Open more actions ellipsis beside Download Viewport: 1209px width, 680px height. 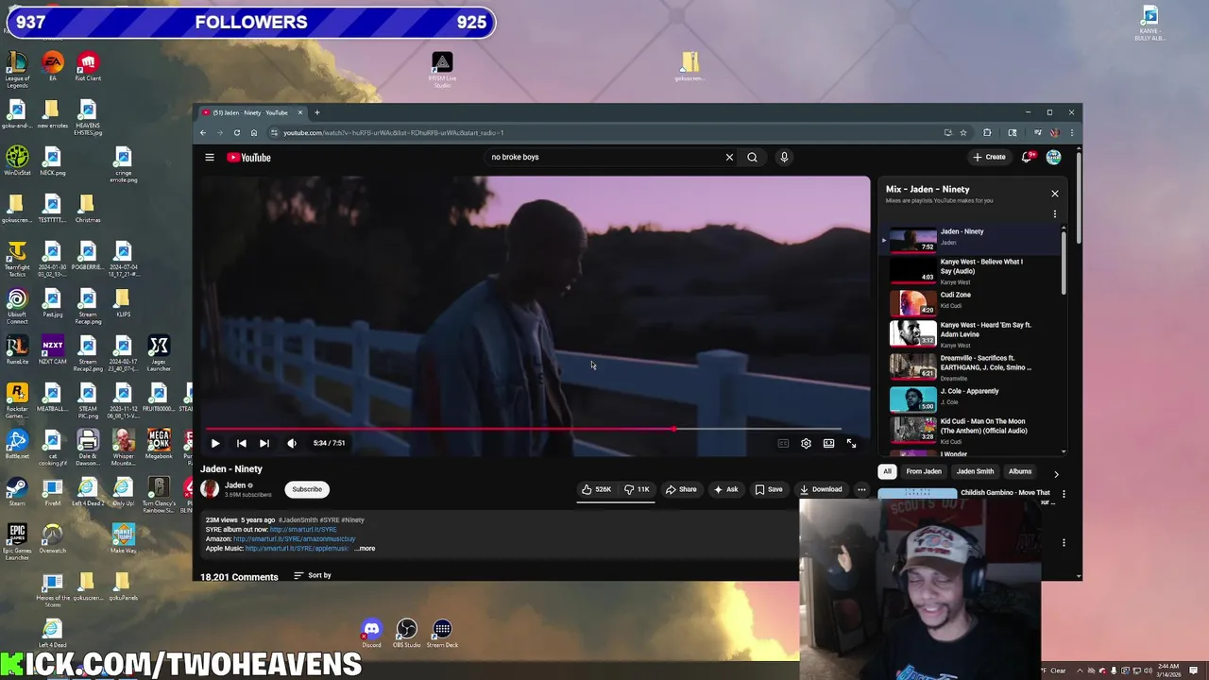point(861,489)
